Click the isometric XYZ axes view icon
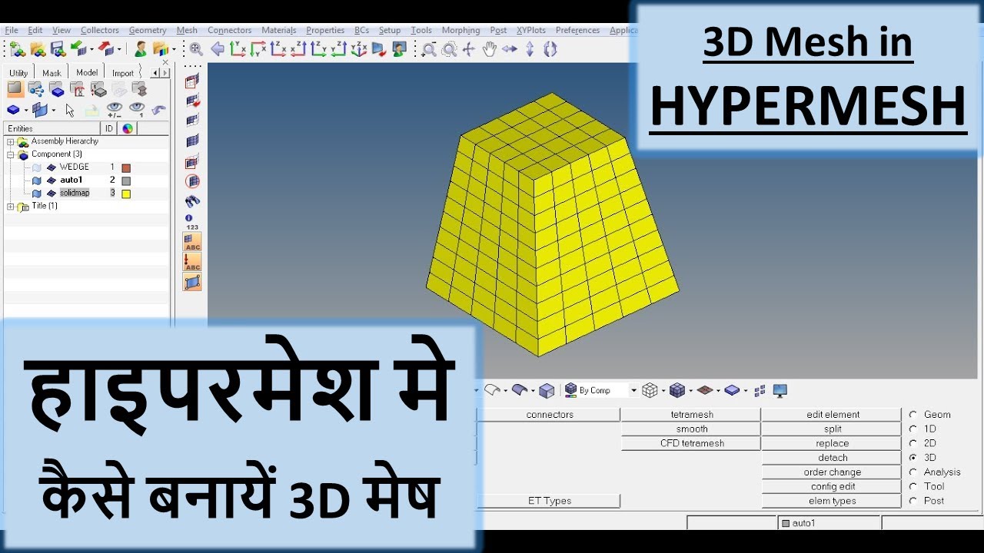 point(358,49)
